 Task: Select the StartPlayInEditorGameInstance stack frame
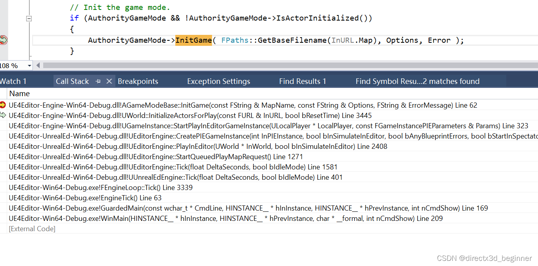click(268, 126)
